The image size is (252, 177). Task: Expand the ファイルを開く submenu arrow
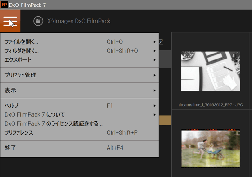point(155,42)
